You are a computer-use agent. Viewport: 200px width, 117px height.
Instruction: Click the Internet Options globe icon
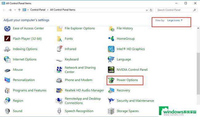(7, 59)
